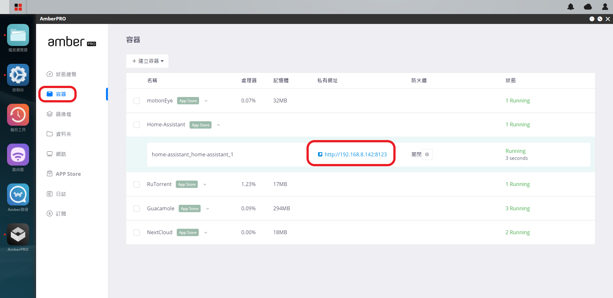
Task: Click the cloud icon in top bar
Action: tap(588, 7)
